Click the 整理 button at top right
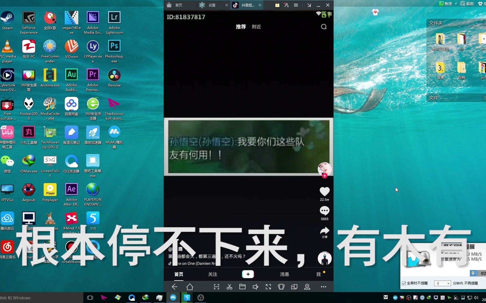 tap(446, 4)
